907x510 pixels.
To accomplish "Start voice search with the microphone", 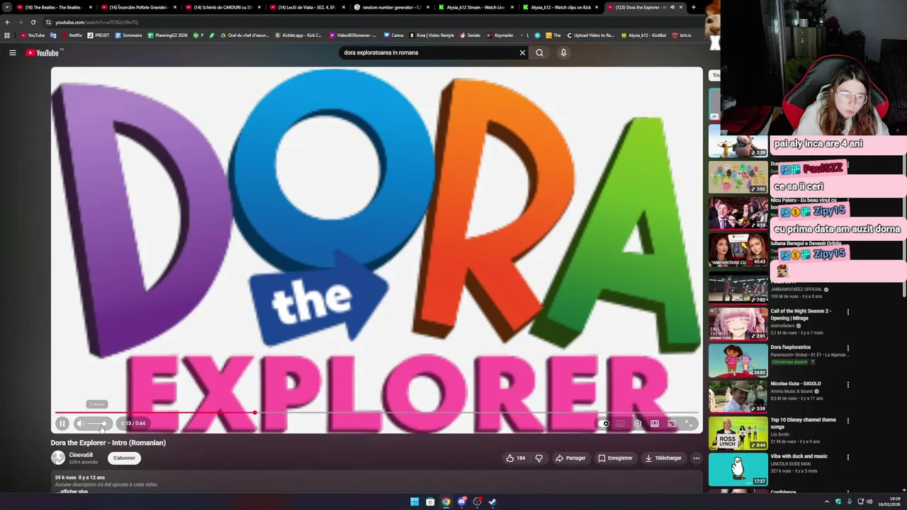I will (563, 52).
